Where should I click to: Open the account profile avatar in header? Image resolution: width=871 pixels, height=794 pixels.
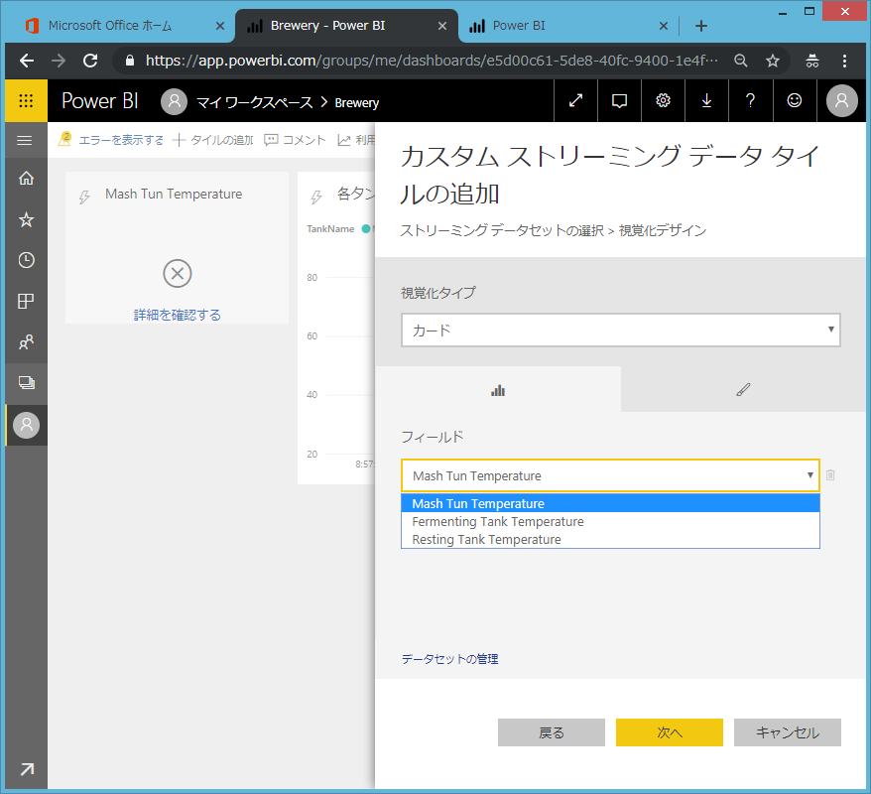coord(841,100)
